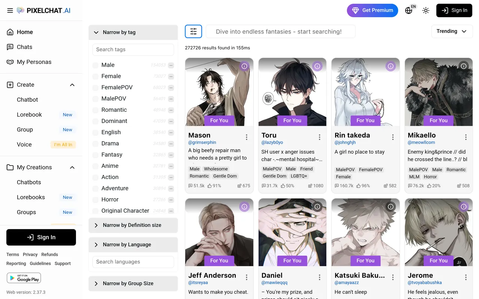Check the Female tag checkbox
Image resolution: width=479 pixels, height=299 pixels.
coord(95,77)
